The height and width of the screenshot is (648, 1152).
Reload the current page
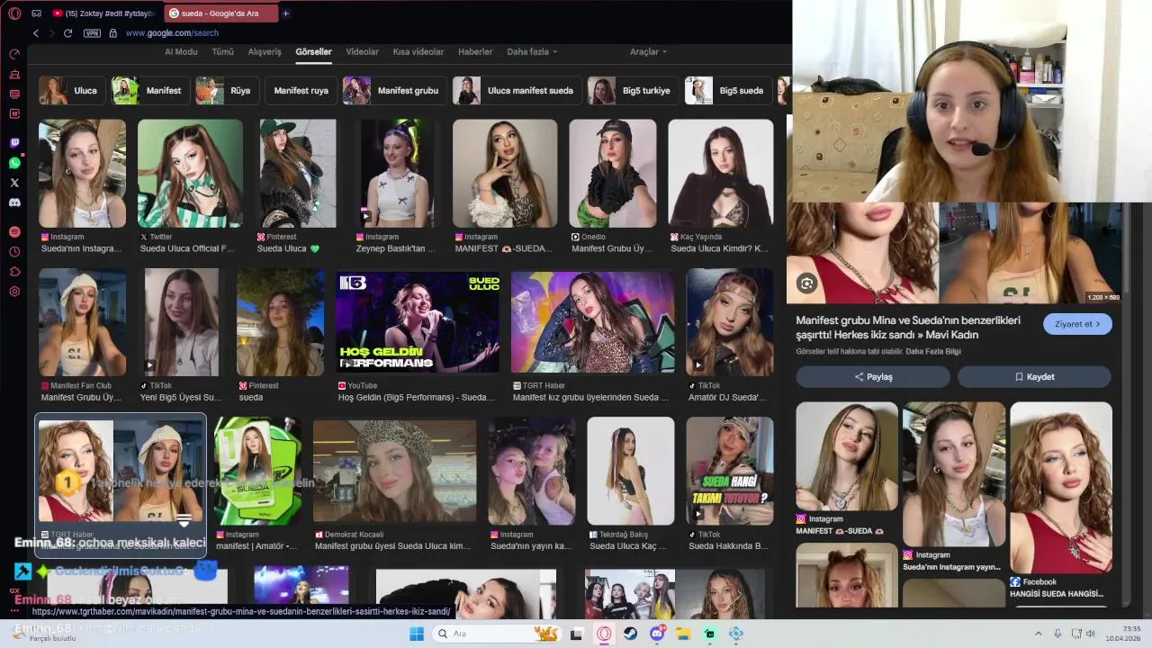pyautogui.click(x=67, y=33)
